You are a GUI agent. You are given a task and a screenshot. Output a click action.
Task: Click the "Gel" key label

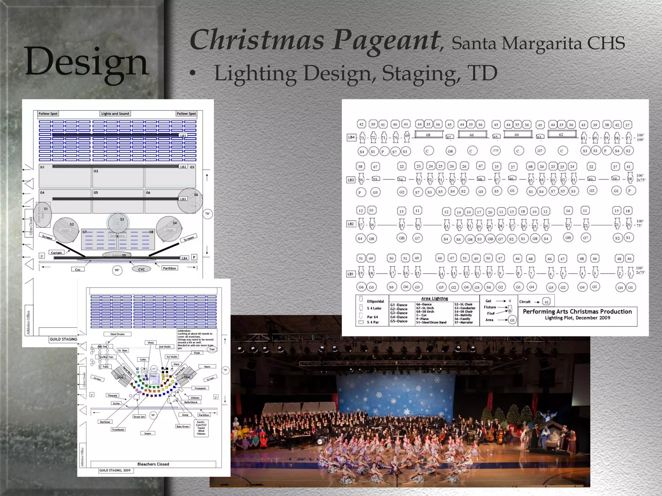(x=488, y=301)
